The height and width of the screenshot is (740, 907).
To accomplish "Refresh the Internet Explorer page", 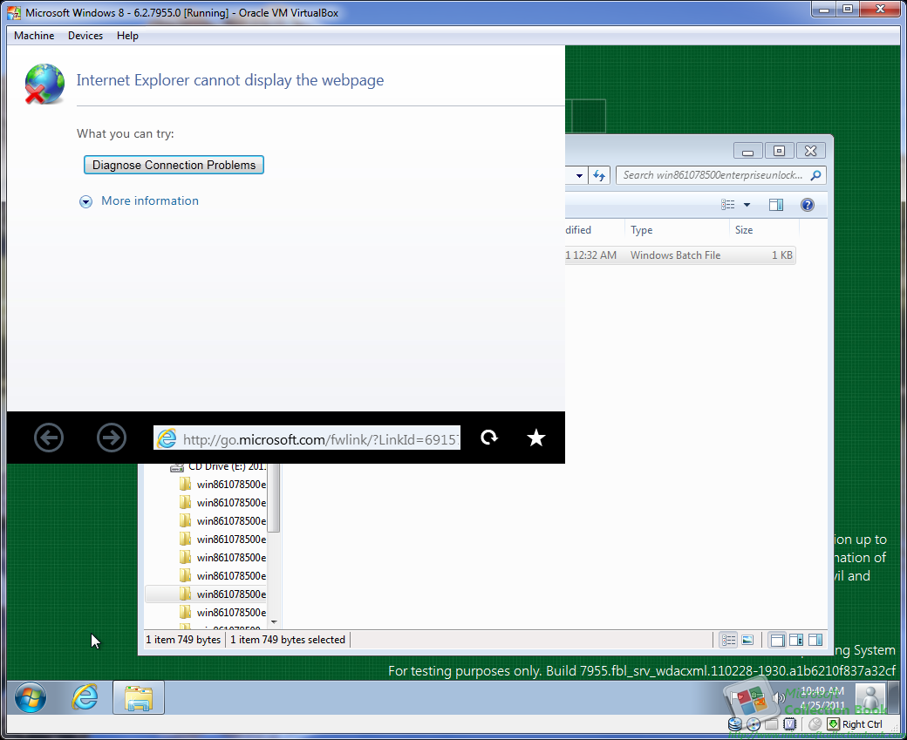I will pos(489,438).
